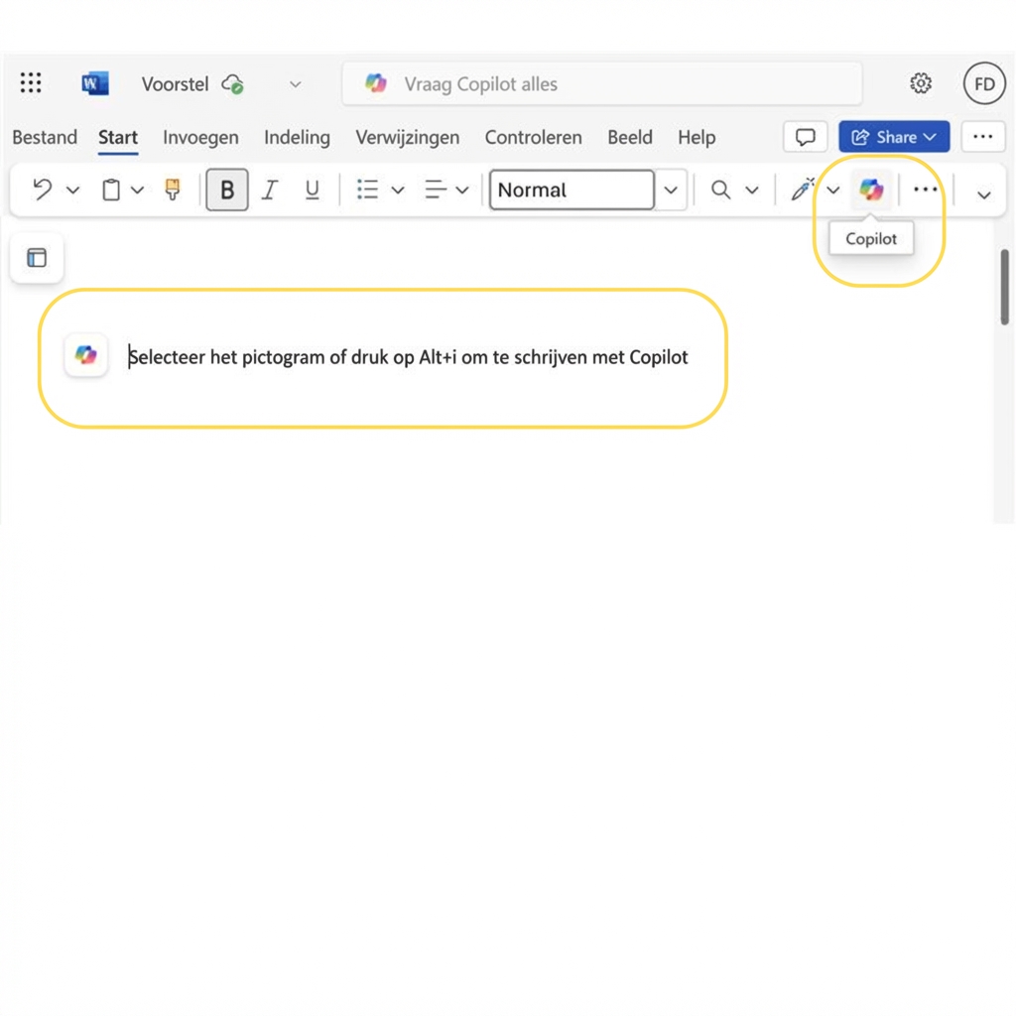Open Copilot from the ribbon
This screenshot has width=1016, height=1016.
871,190
